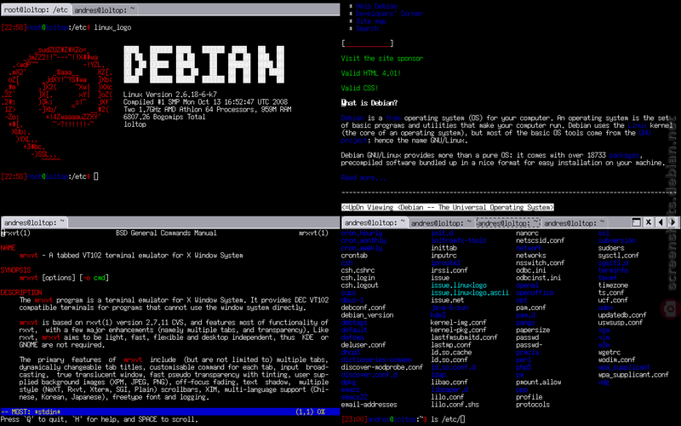Click the 'pmount.allow' file name

[539, 382]
